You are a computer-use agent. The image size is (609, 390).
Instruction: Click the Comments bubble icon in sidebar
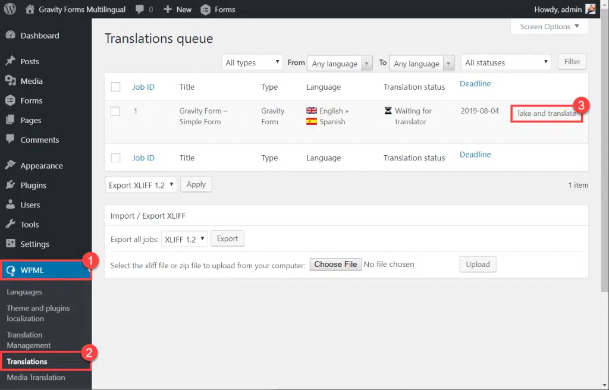11,139
